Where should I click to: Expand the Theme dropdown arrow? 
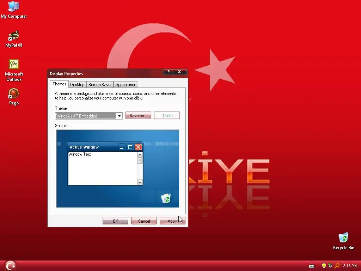(x=119, y=116)
